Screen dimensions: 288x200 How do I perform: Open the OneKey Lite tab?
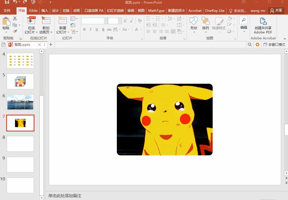pyautogui.click(x=215, y=11)
